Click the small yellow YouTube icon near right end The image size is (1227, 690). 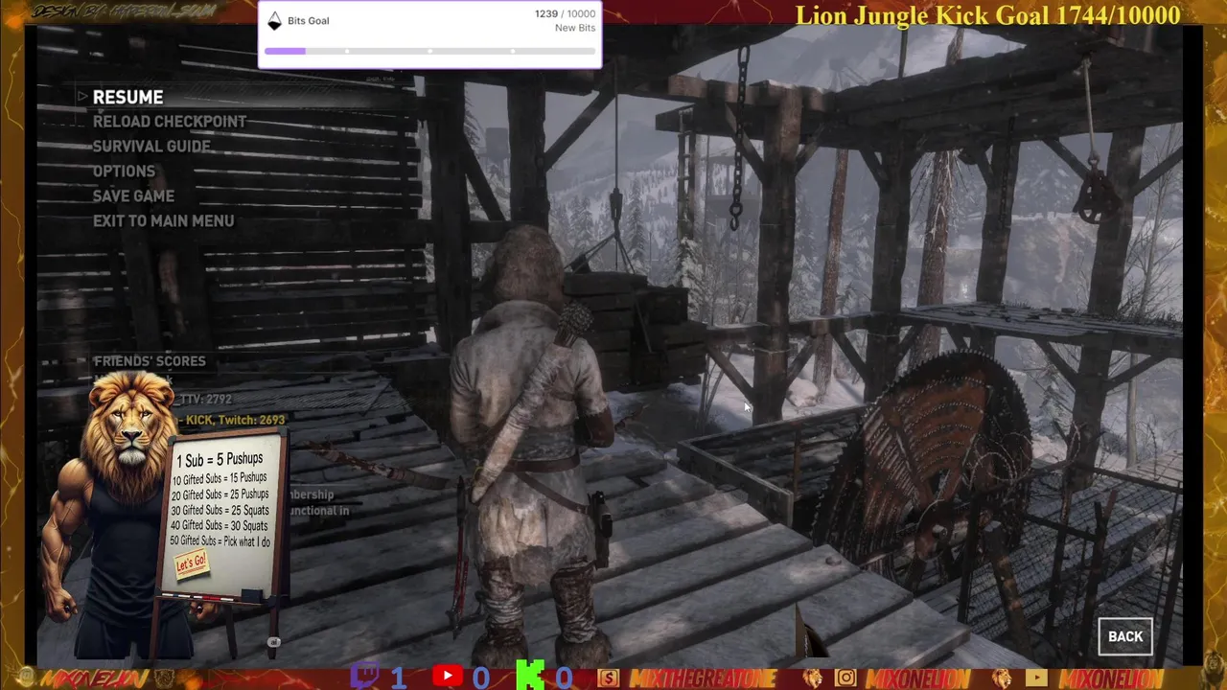pyautogui.click(x=1036, y=678)
